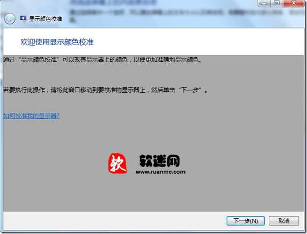Click the back arrow button
This screenshot has width=307, height=234.
click(10, 19)
